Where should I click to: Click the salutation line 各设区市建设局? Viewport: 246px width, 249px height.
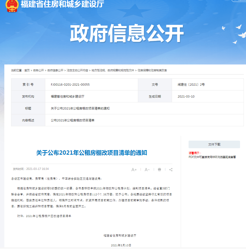pyautogui.click(x=56, y=179)
